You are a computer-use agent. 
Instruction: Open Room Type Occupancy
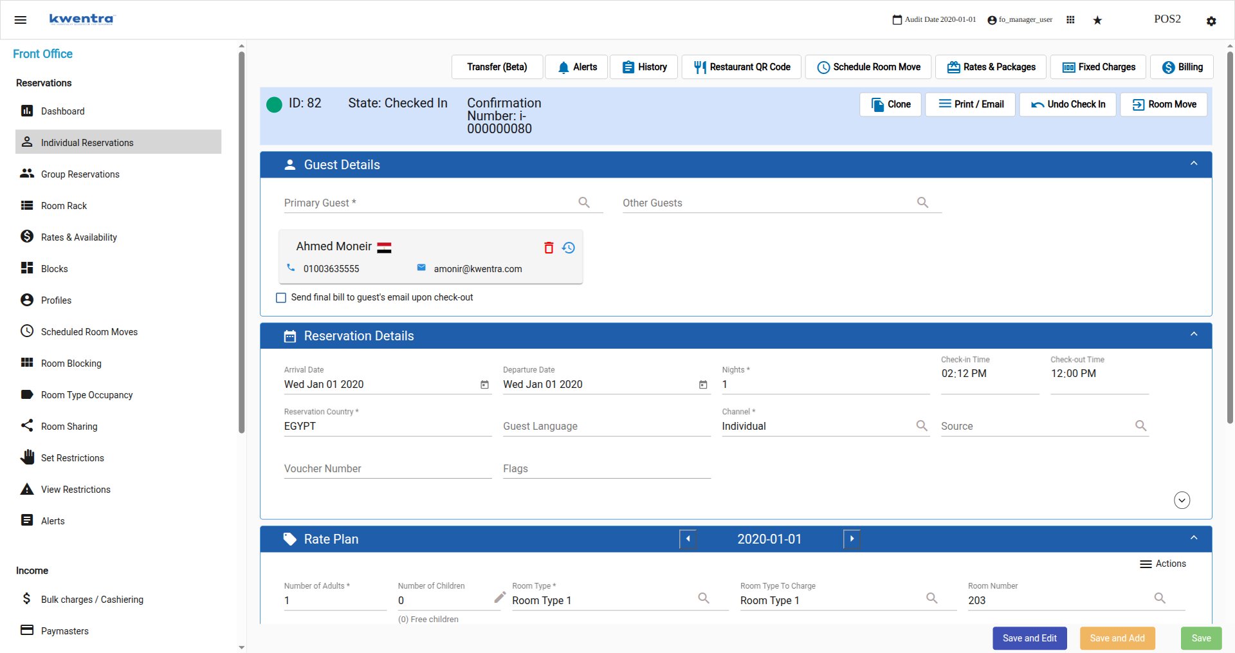tap(118, 394)
